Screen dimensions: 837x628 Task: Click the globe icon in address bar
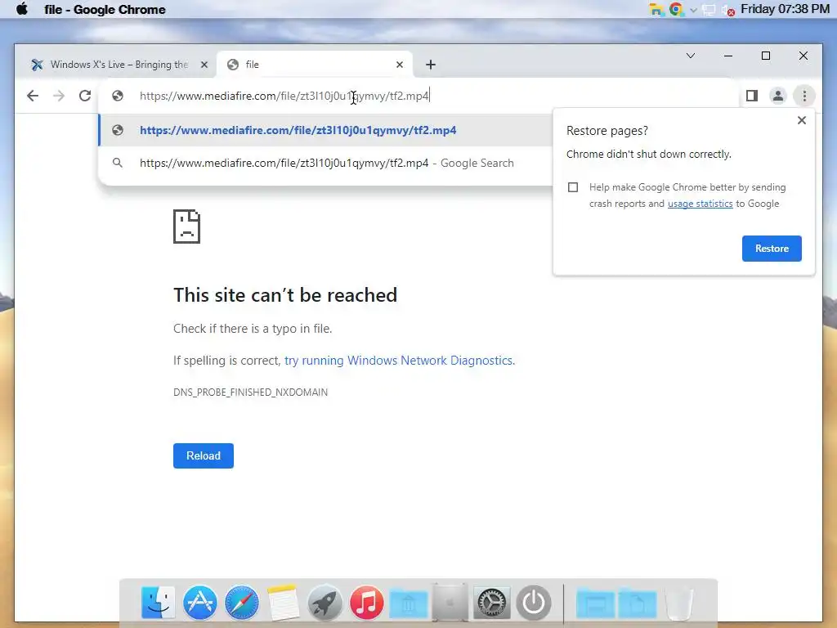pyautogui.click(x=118, y=96)
